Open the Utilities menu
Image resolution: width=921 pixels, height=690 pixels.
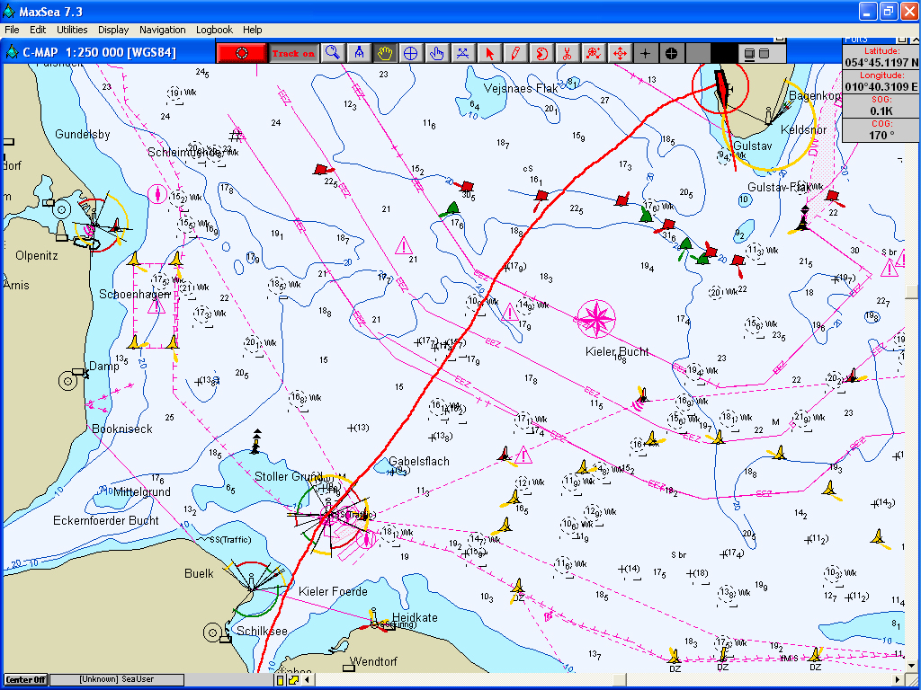point(72,30)
